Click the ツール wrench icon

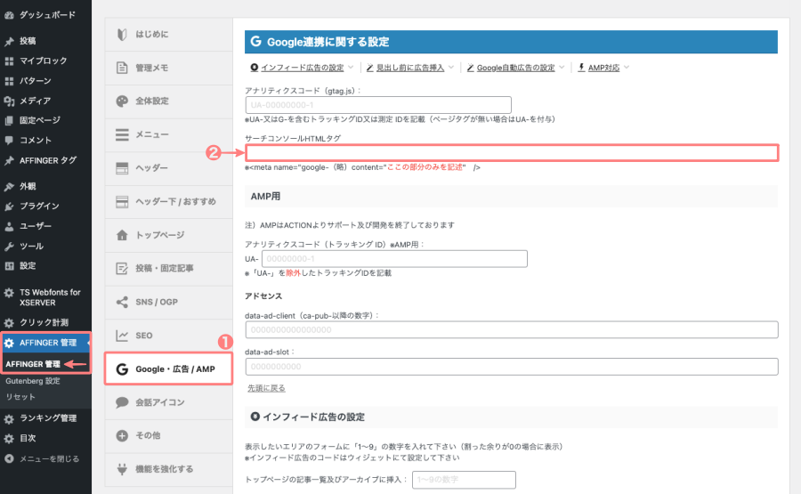coord(9,247)
